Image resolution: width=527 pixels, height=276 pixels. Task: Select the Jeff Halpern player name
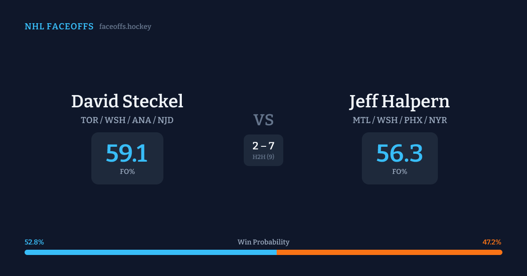pos(400,101)
